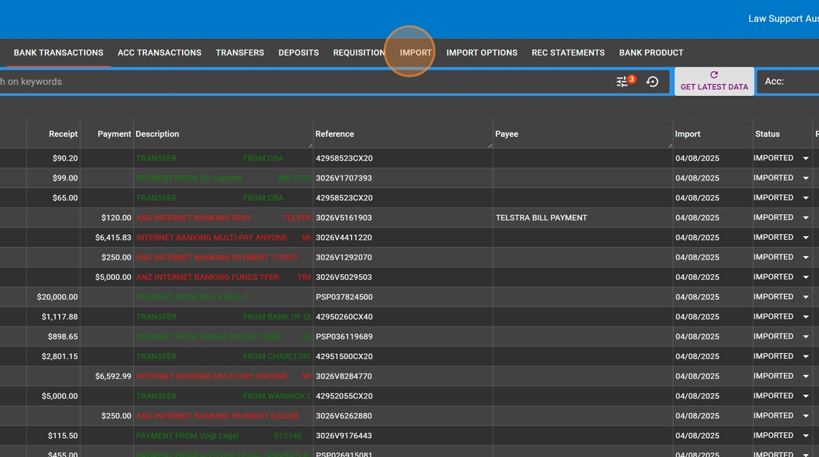Open the Import tab
Viewport: 819px width, 457px height.
coord(416,53)
